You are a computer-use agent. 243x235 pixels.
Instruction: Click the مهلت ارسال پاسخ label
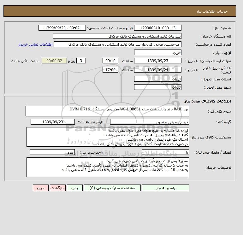[216, 61]
